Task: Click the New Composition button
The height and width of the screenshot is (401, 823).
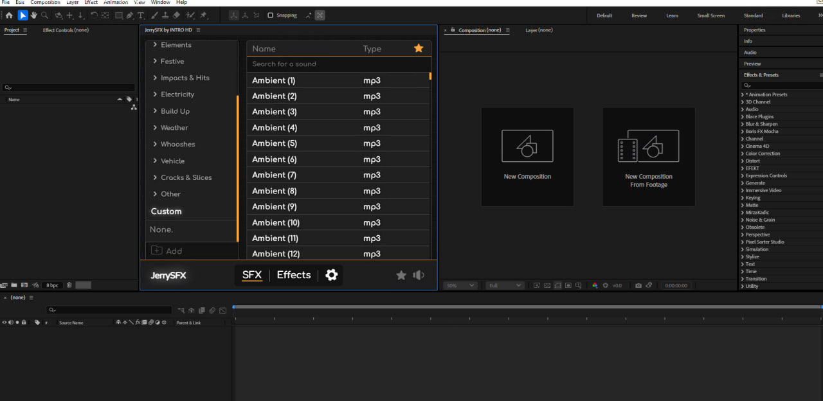Action: pos(527,157)
